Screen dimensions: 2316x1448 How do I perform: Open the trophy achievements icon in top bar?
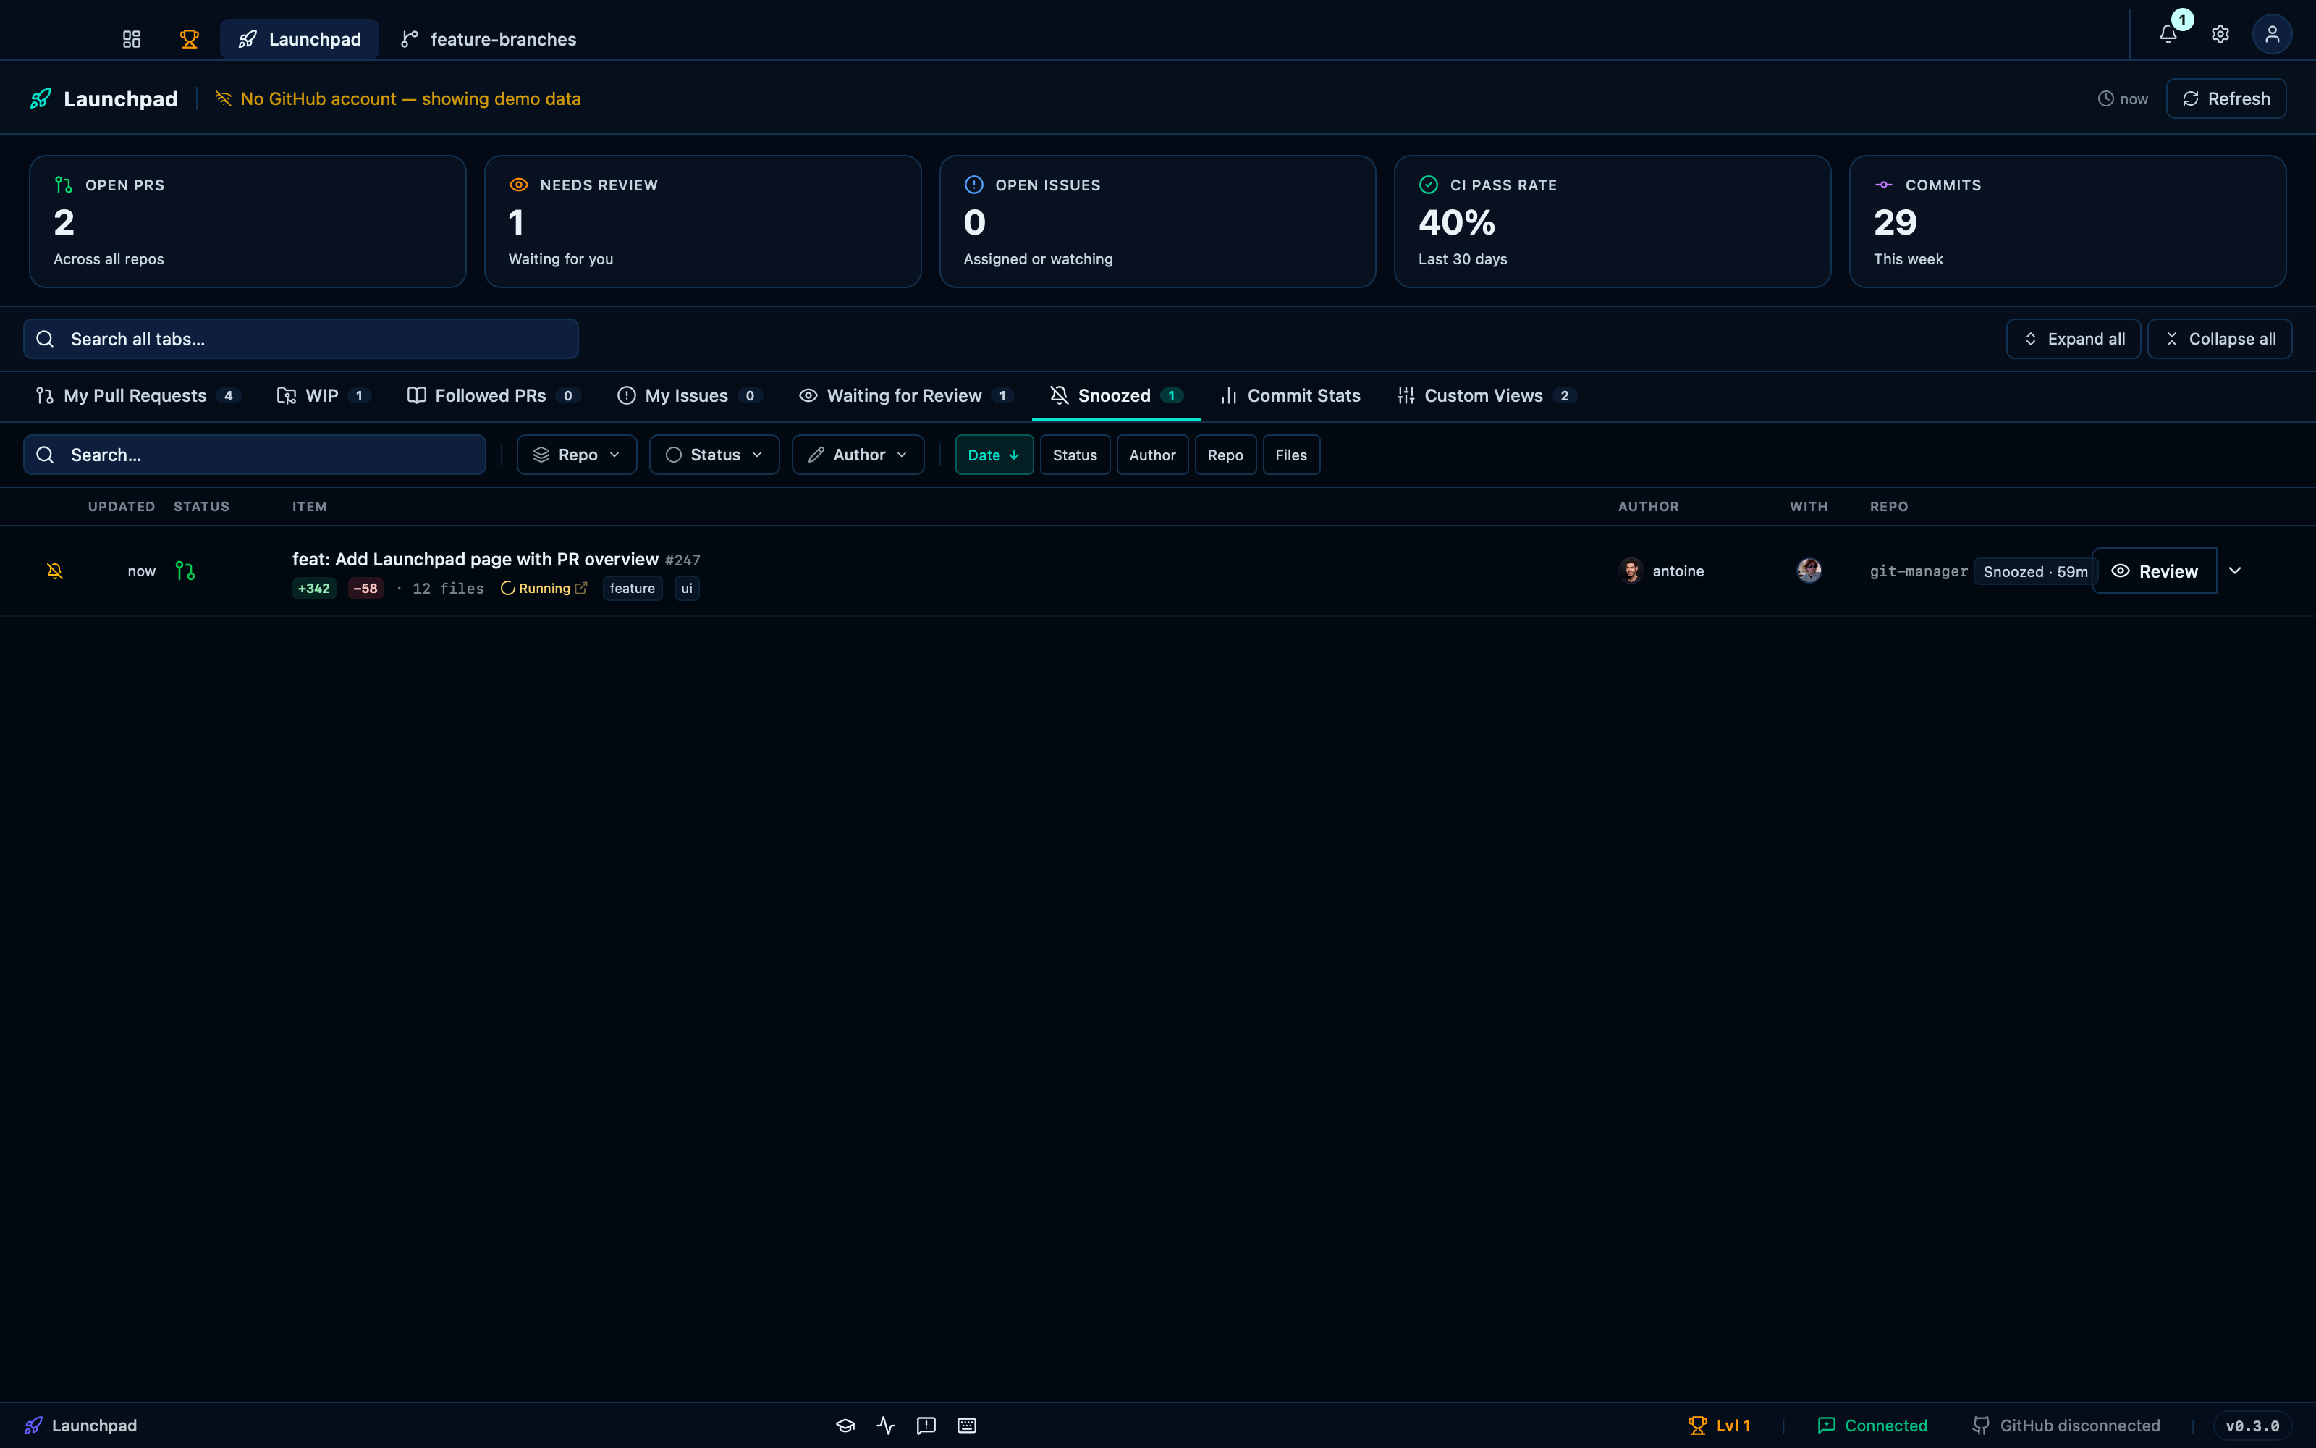tap(190, 39)
